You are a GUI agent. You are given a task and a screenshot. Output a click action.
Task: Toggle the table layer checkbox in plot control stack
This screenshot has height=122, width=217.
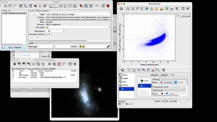pos(122,89)
